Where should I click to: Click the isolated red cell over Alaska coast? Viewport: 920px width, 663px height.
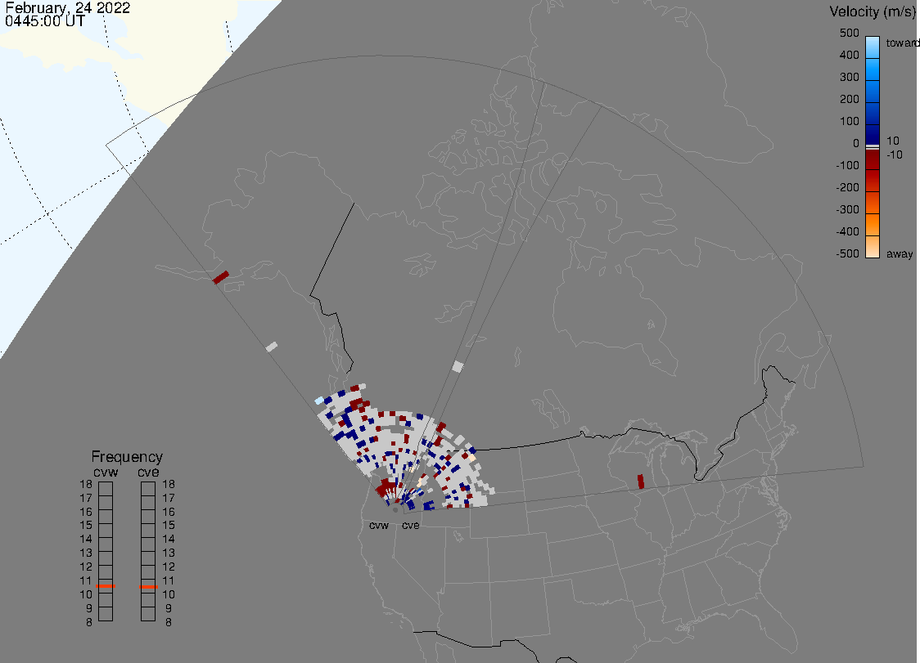pyautogui.click(x=221, y=276)
